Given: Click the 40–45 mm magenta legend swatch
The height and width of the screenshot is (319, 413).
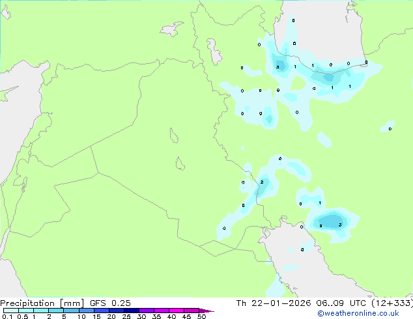Looking at the screenshot, I should 177,311.
